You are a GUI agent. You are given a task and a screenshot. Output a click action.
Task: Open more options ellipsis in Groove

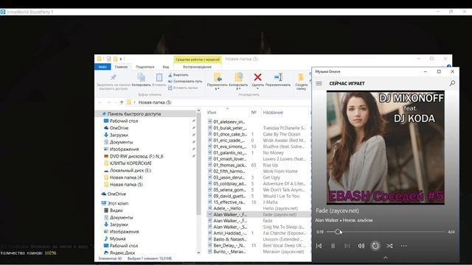[x=403, y=246]
